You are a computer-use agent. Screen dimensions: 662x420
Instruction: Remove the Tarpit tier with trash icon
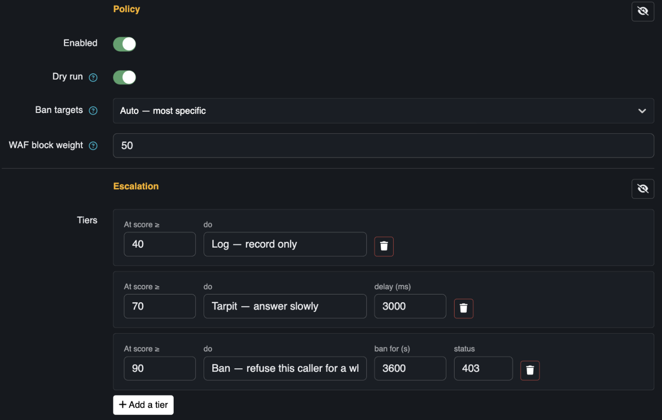464,308
